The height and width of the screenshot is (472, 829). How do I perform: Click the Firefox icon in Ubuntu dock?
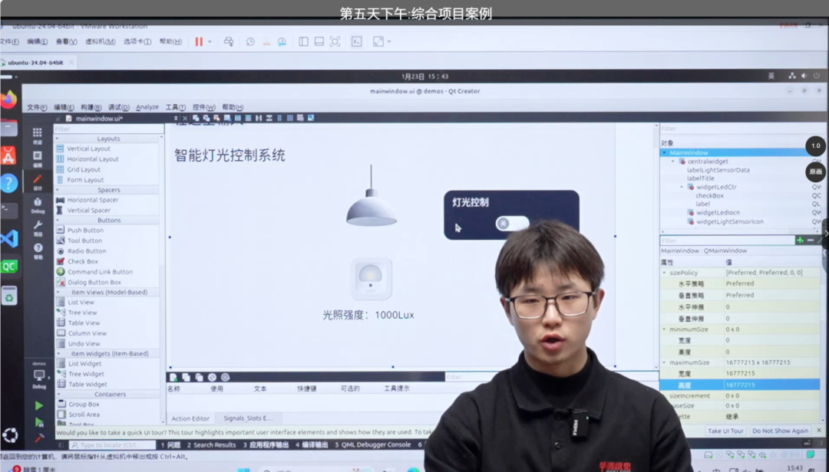(x=9, y=100)
